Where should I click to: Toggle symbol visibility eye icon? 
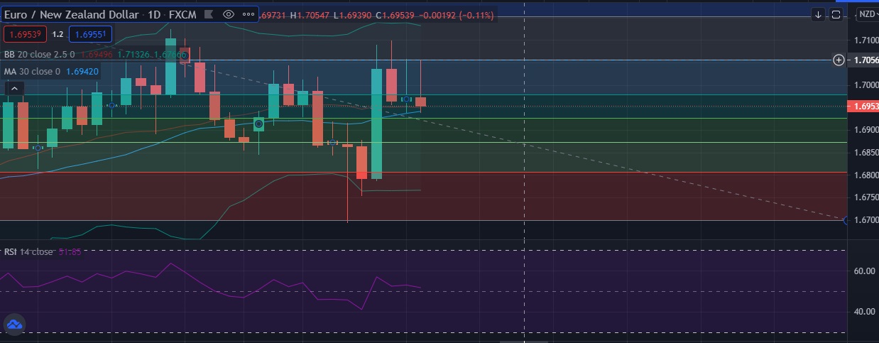(x=228, y=14)
